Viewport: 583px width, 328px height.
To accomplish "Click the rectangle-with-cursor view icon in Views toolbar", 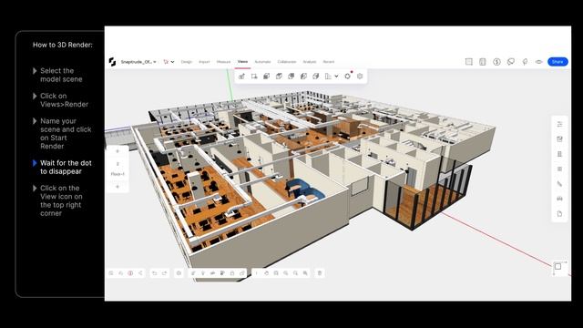I will pos(254,77).
